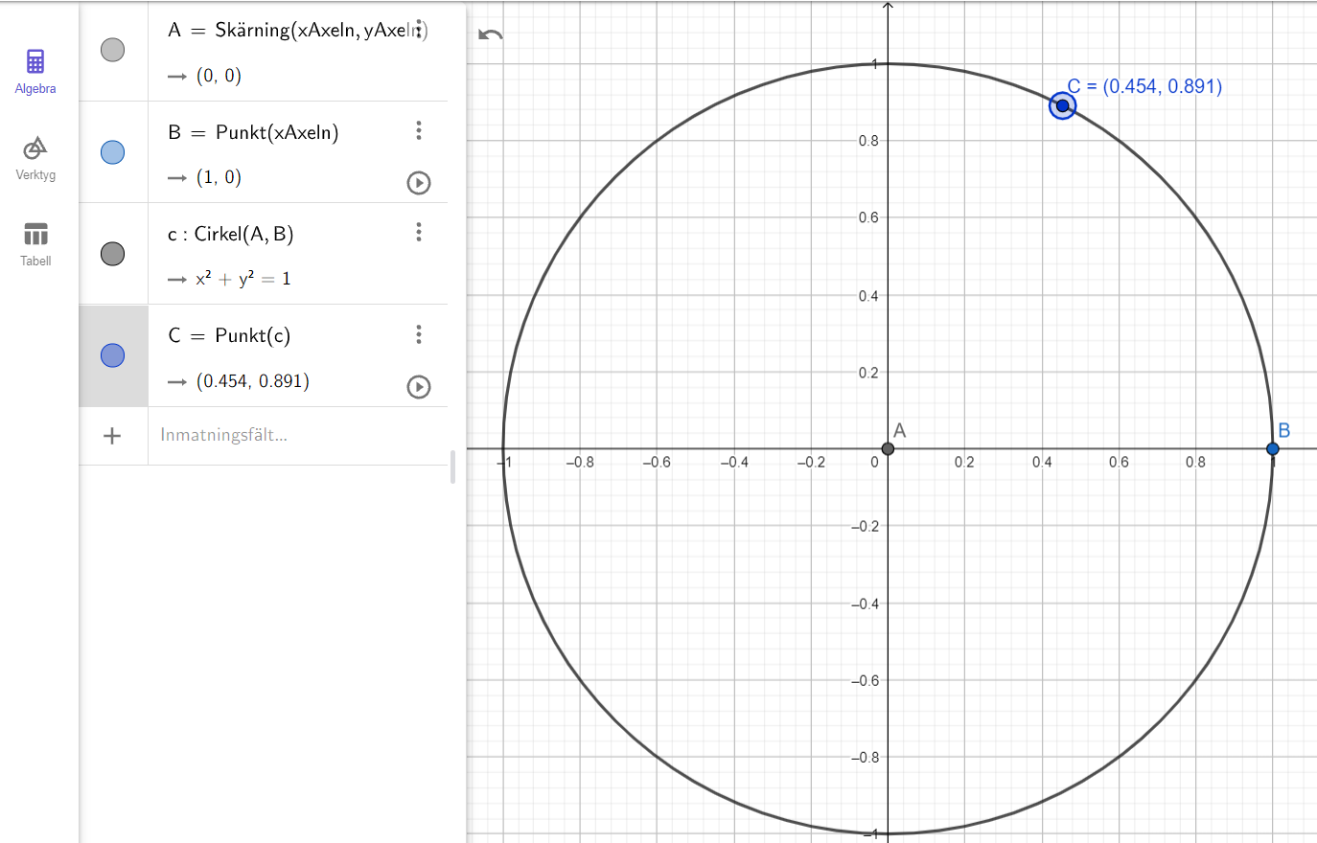Open the options menu for point B
The width and height of the screenshot is (1317, 843).
pyautogui.click(x=419, y=130)
